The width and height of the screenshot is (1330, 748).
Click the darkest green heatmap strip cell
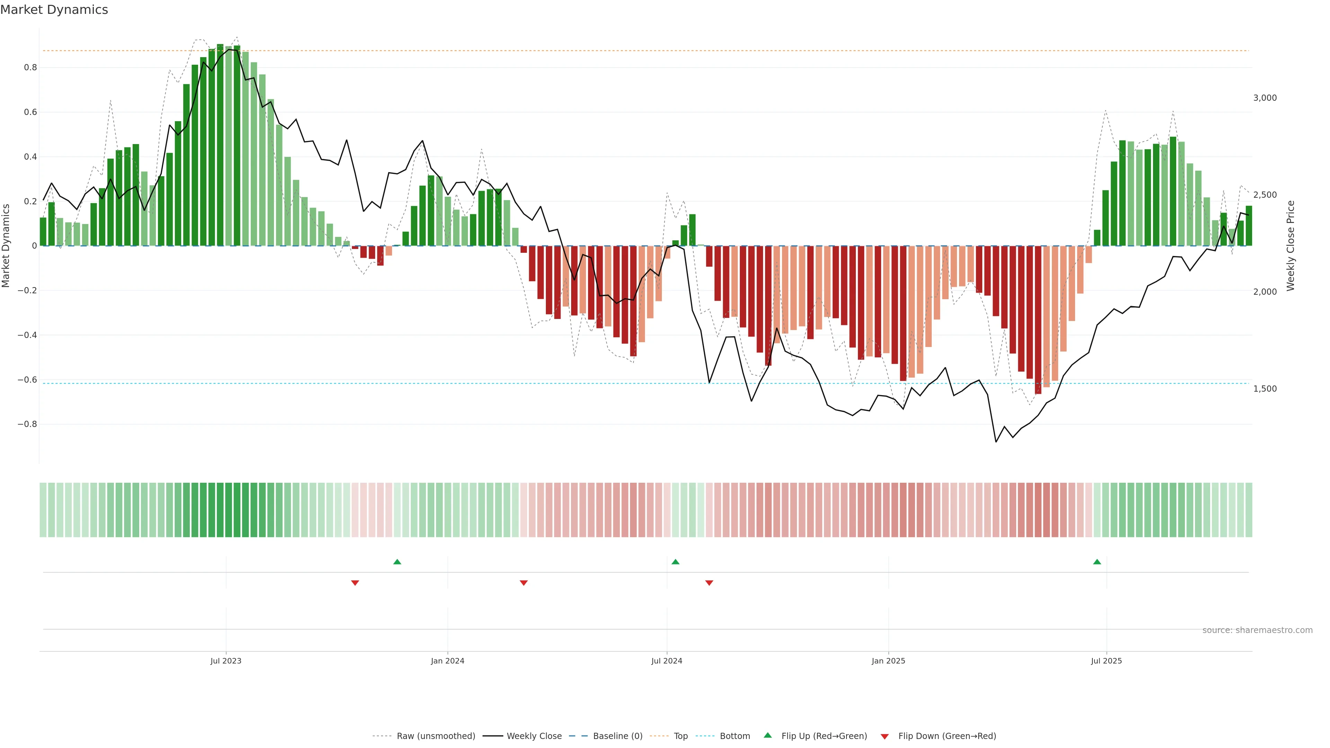point(221,510)
